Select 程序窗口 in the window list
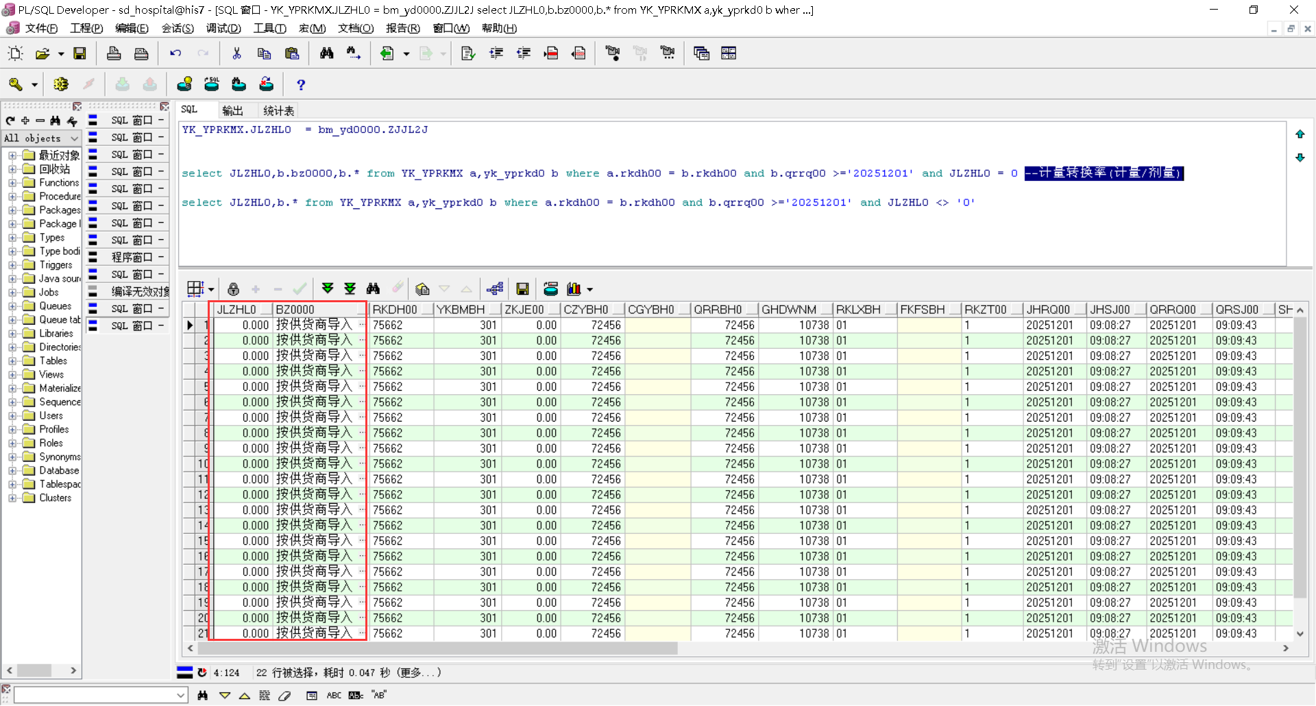This screenshot has width=1316, height=706. (132, 257)
